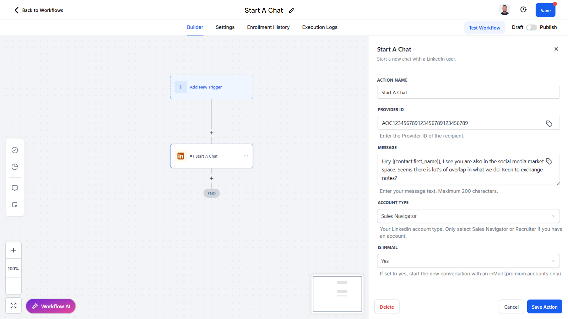Open the pie chart analytics icon

(15, 167)
